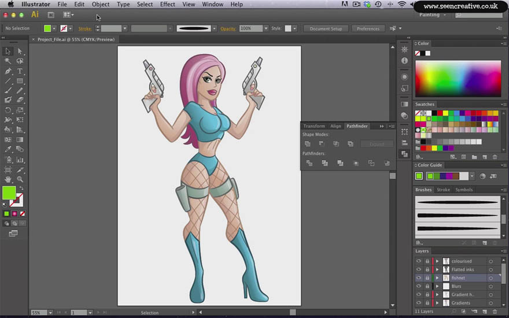
Task: Select the Eraser tool
Action: (20, 100)
